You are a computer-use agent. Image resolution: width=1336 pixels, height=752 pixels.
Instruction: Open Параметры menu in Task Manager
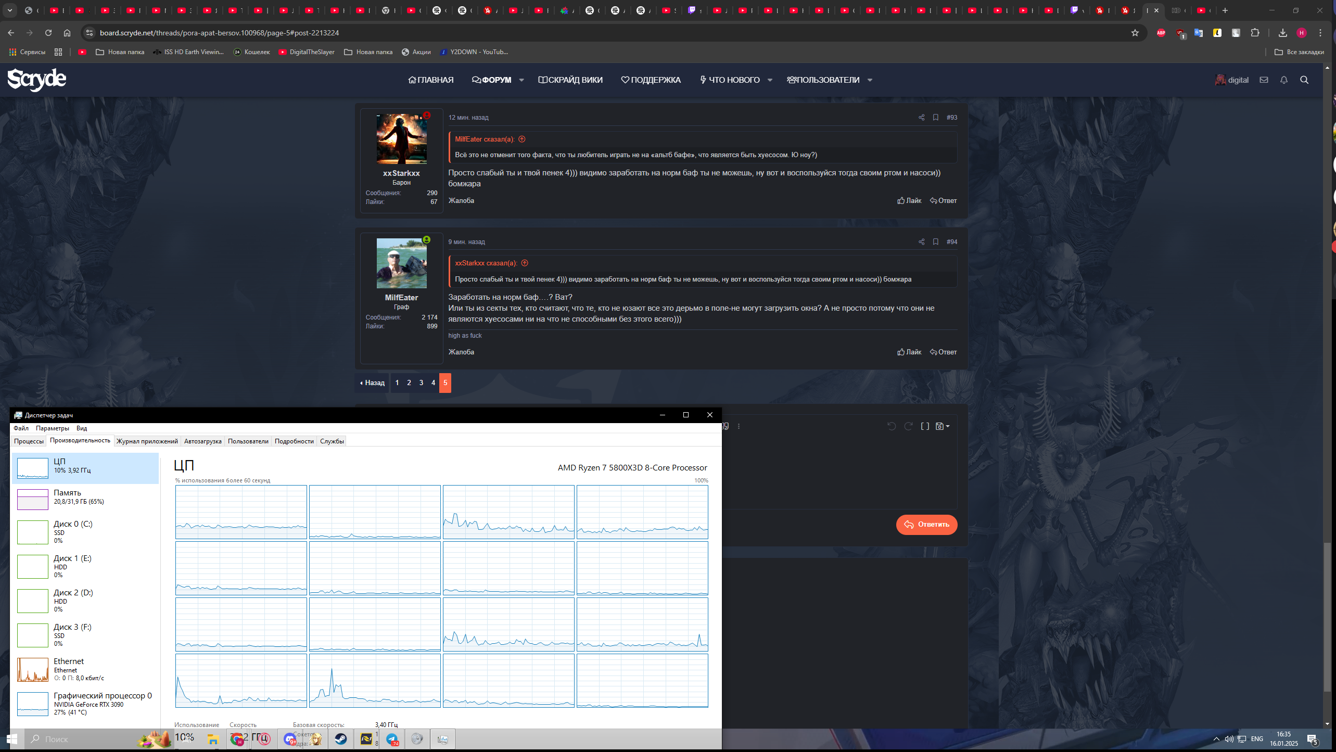(52, 428)
